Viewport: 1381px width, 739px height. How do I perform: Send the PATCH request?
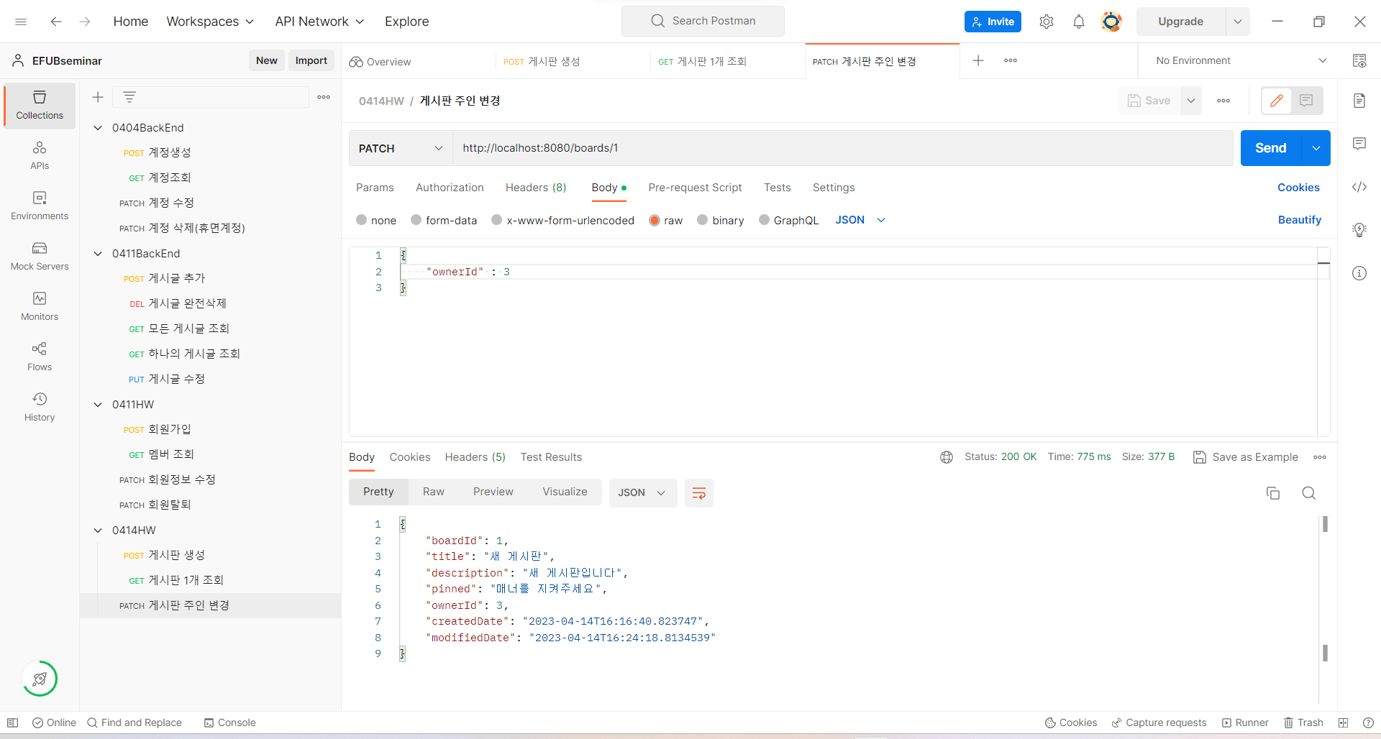click(x=1270, y=148)
